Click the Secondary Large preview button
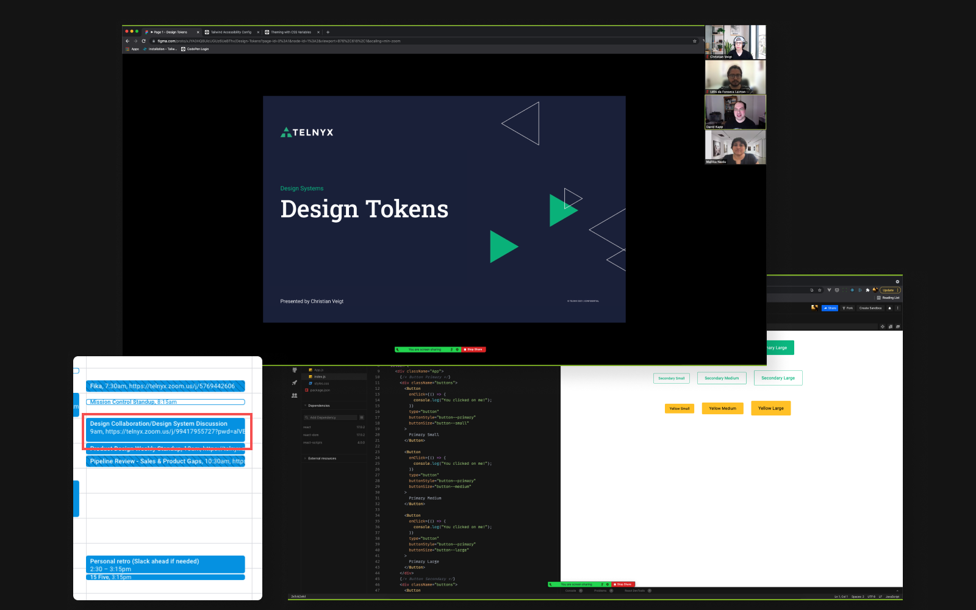The image size is (976, 610). tap(778, 378)
